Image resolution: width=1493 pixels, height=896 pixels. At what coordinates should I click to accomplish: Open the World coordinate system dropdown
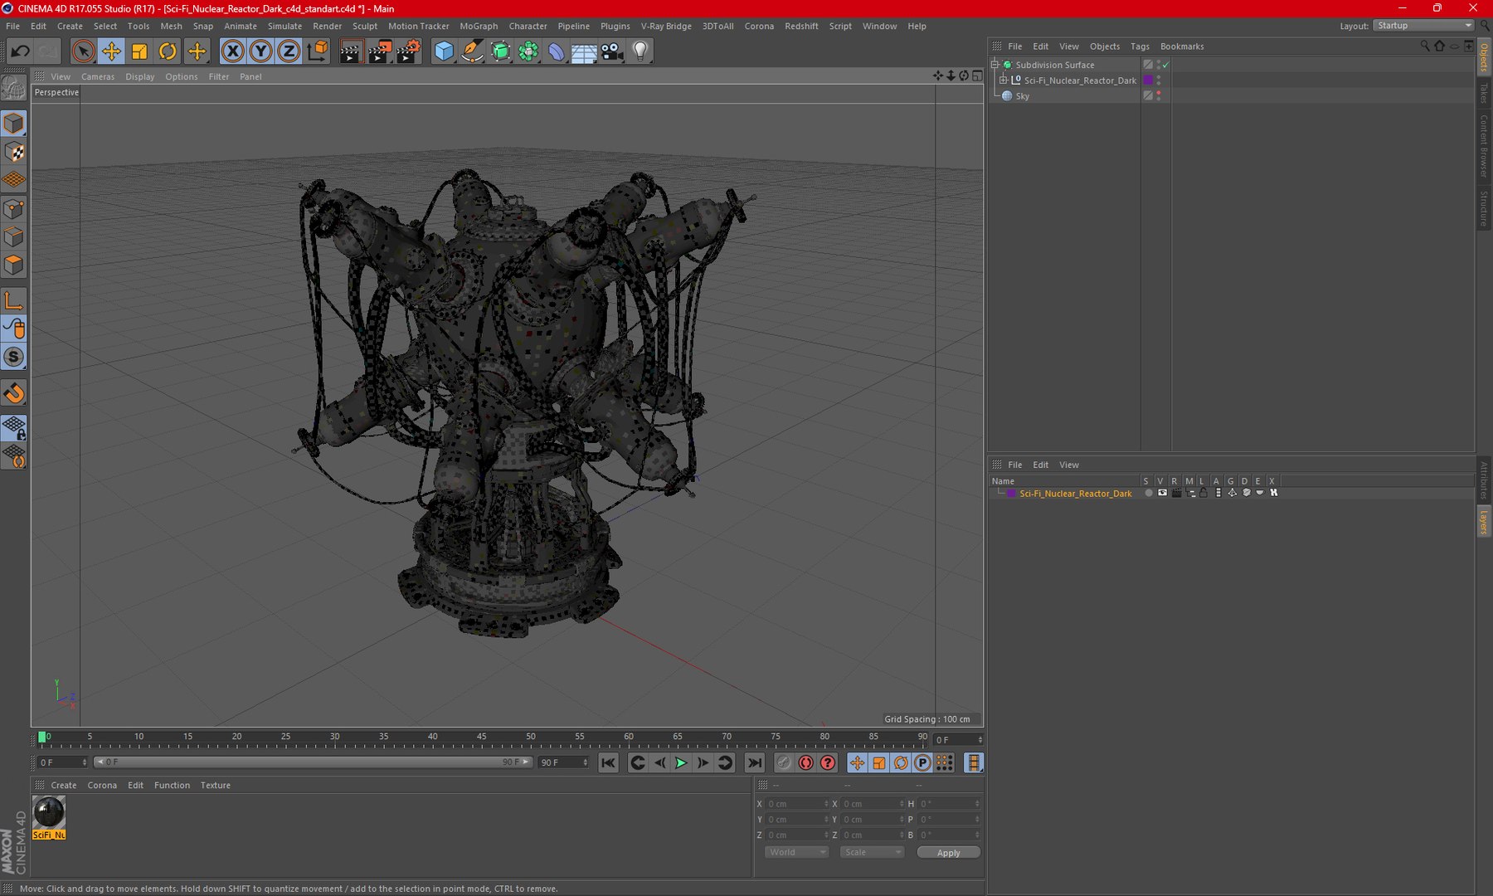pos(795,852)
